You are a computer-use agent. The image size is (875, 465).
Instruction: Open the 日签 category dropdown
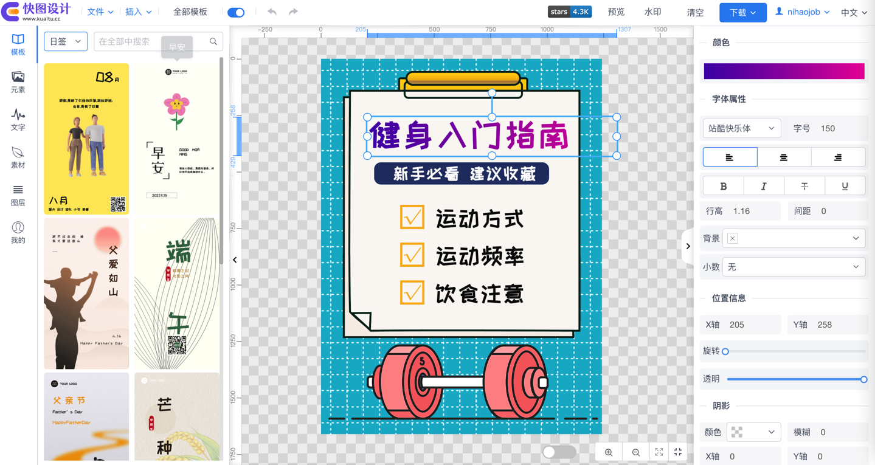(65, 41)
